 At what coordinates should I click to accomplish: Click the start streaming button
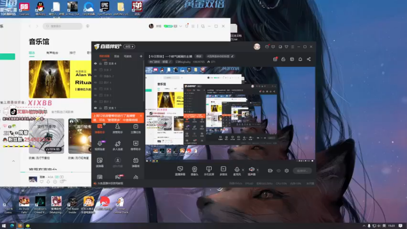(x=302, y=170)
